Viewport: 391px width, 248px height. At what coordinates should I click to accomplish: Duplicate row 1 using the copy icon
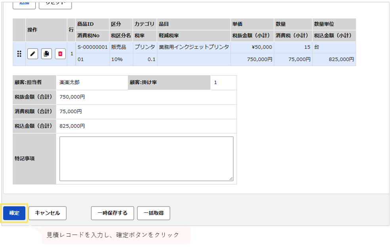(x=46, y=54)
